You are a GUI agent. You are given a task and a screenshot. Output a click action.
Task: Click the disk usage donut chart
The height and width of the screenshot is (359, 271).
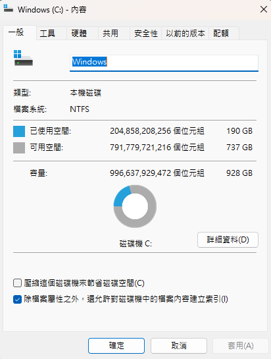pos(135,206)
